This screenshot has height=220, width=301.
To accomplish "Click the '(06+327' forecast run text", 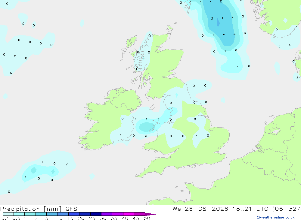I will [287, 209].
